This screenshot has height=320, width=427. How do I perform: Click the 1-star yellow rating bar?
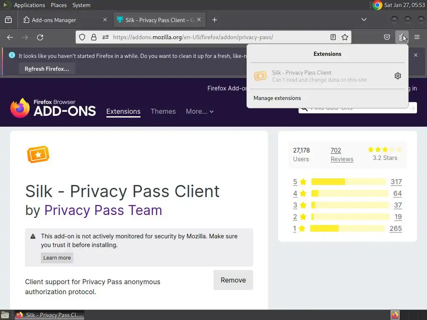(x=347, y=228)
